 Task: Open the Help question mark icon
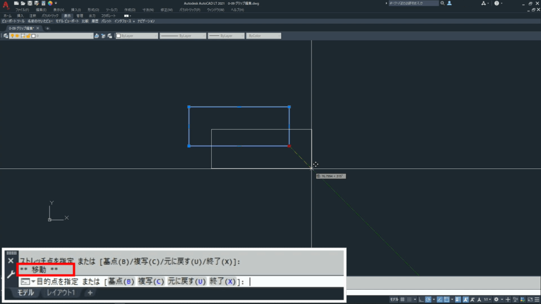(497, 3)
